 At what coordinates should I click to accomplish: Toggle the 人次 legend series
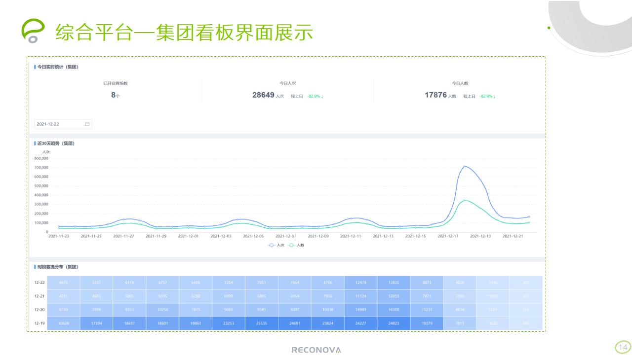point(276,245)
